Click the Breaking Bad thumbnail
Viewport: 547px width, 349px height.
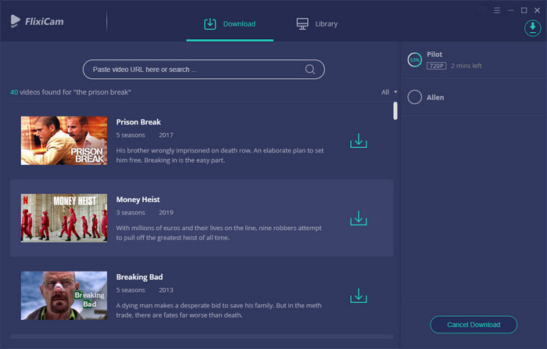point(64,296)
